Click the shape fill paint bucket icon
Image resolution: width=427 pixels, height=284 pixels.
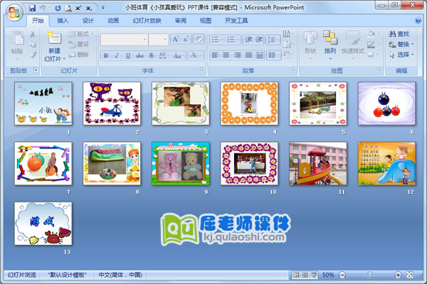click(373, 33)
